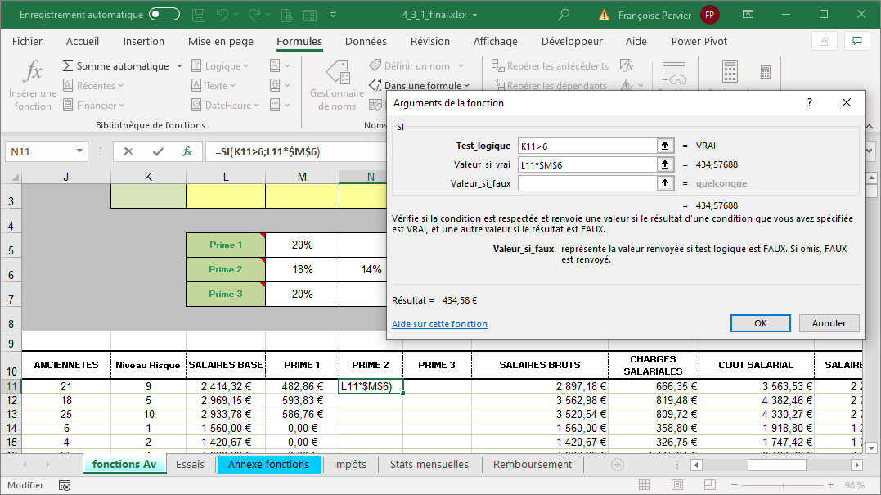Confirm the formula with the checkmark icon

(158, 151)
